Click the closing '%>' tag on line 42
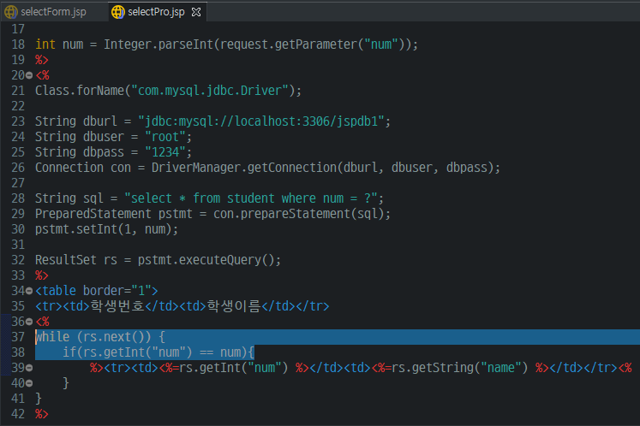The width and height of the screenshot is (640, 426). point(42,414)
